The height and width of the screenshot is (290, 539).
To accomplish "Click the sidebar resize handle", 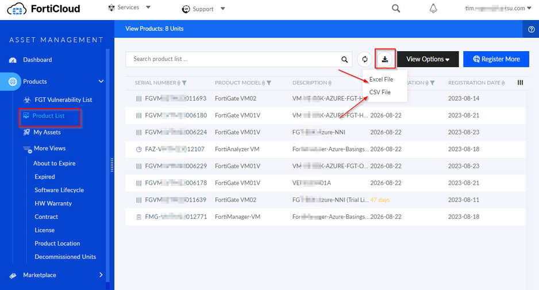I will click(x=111, y=165).
